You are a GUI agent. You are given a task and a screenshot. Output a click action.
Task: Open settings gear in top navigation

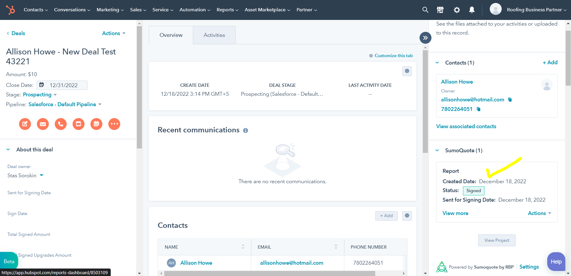457,10
